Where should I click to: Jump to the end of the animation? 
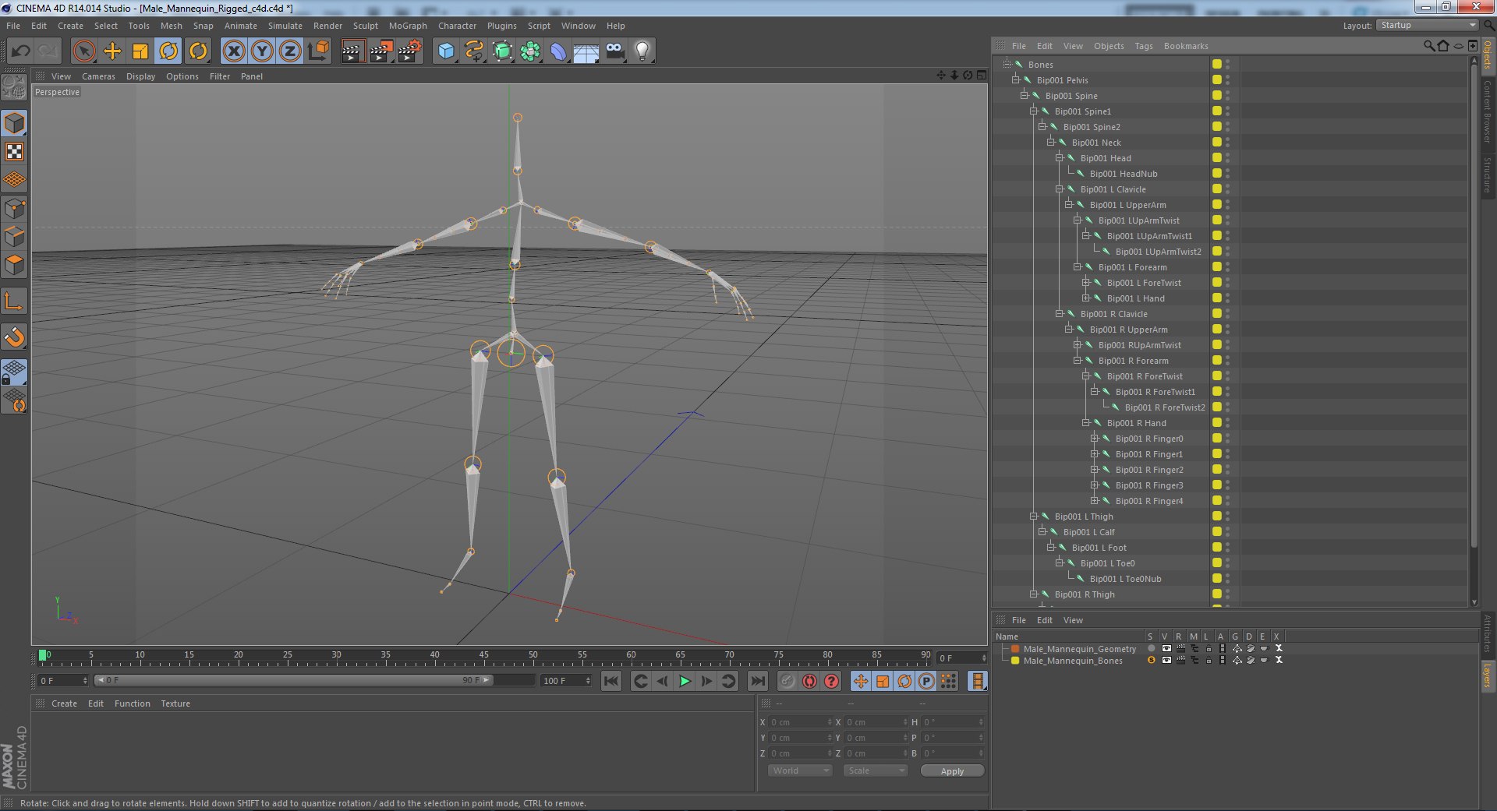pos(757,681)
